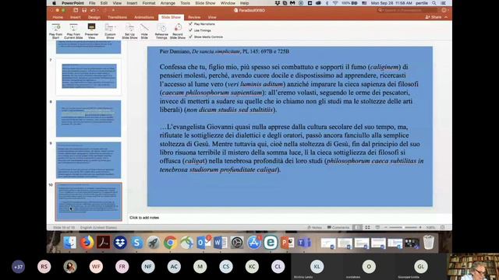499x280 pixels.
Task: Click the RS participant avatar
Action: (44, 267)
